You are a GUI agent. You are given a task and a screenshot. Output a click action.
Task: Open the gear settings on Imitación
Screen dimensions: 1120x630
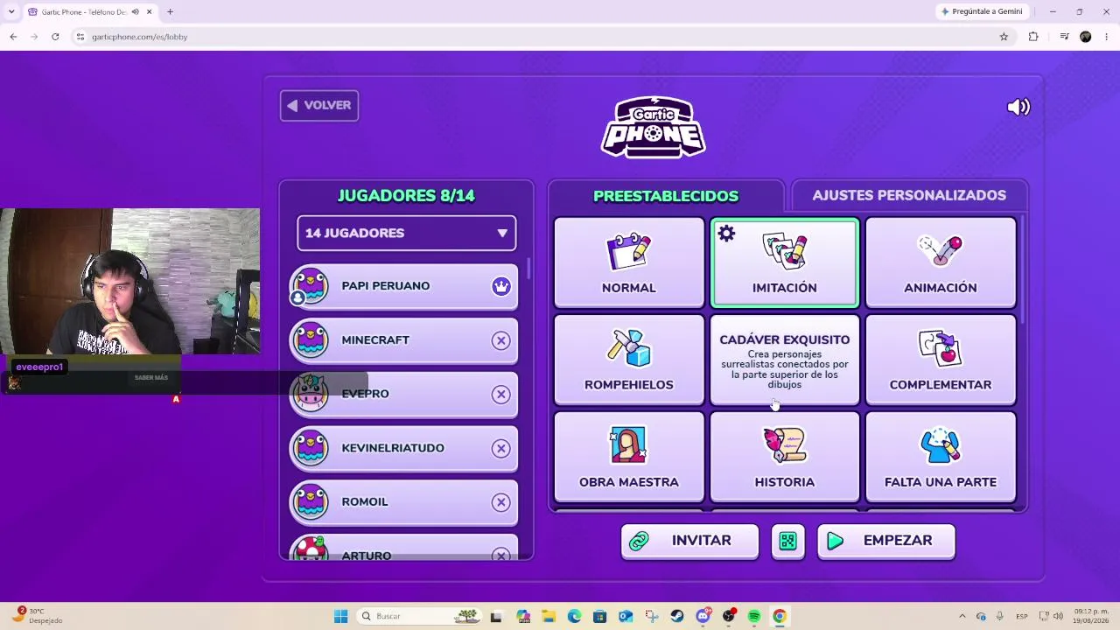click(726, 234)
